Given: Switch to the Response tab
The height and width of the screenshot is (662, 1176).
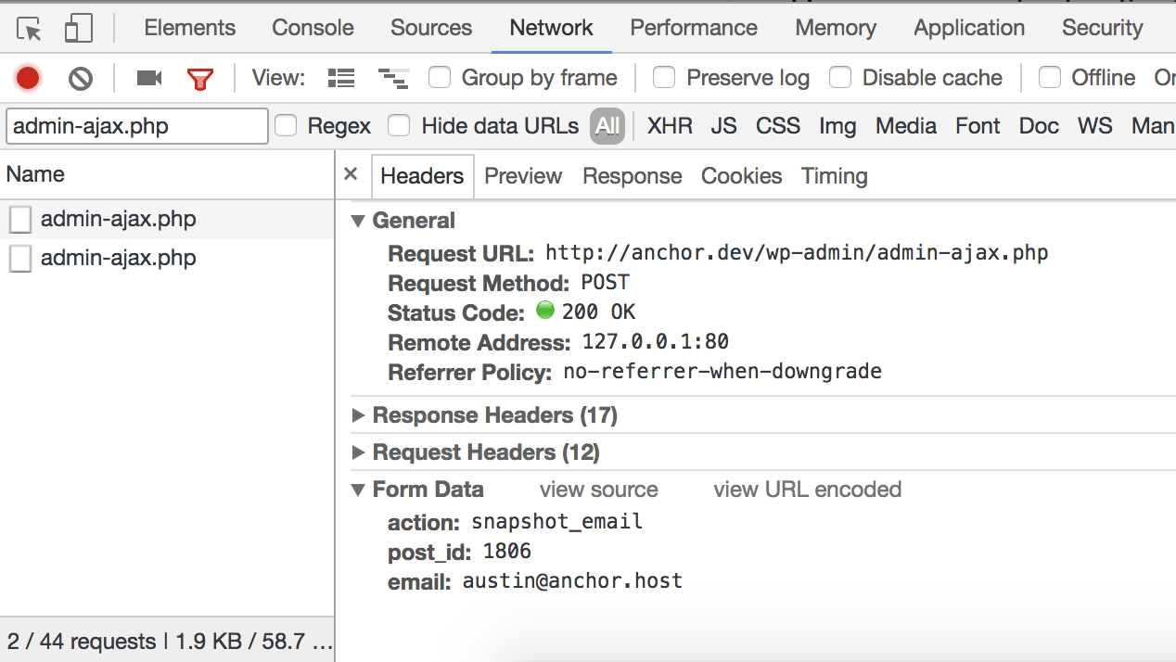Looking at the screenshot, I should [632, 176].
